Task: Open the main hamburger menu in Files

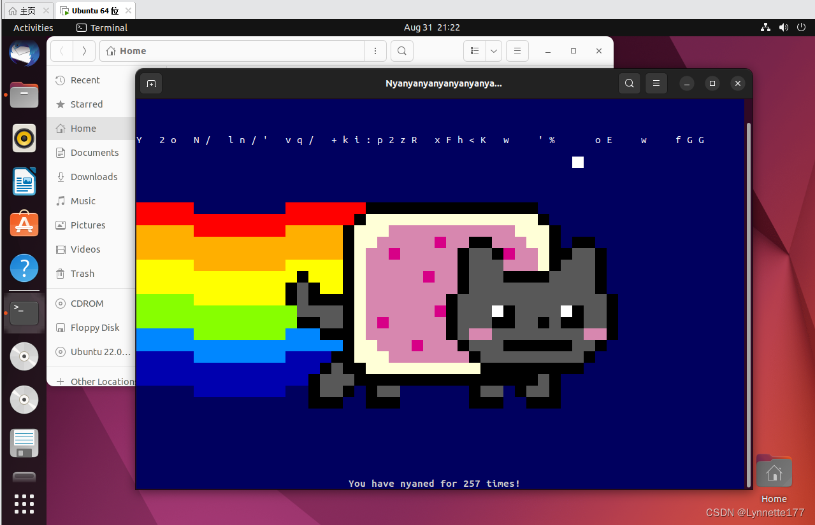Action: click(517, 50)
